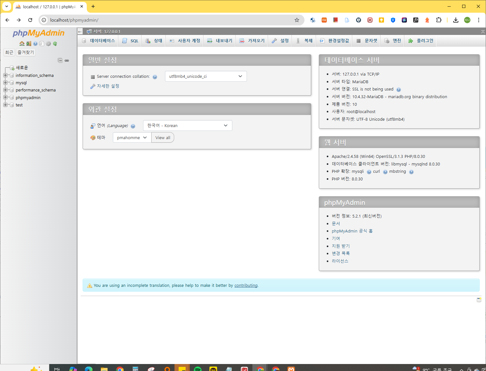Image resolution: width=486 pixels, height=371 pixels.
Task: Collapse all navigation tree items
Action: coord(60,60)
